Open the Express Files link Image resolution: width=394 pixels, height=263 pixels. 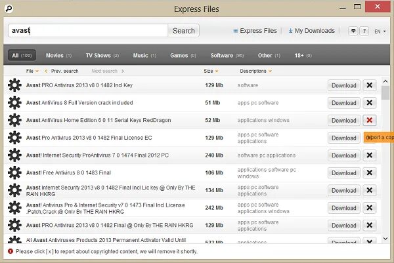tap(255, 31)
